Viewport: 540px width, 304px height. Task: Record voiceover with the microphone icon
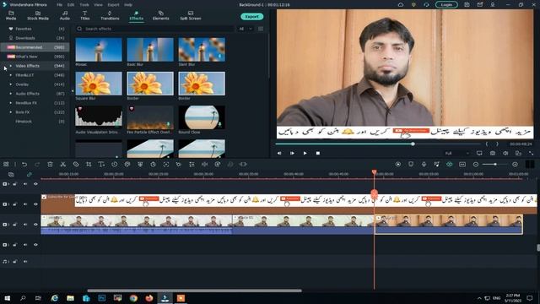[x=424, y=165]
